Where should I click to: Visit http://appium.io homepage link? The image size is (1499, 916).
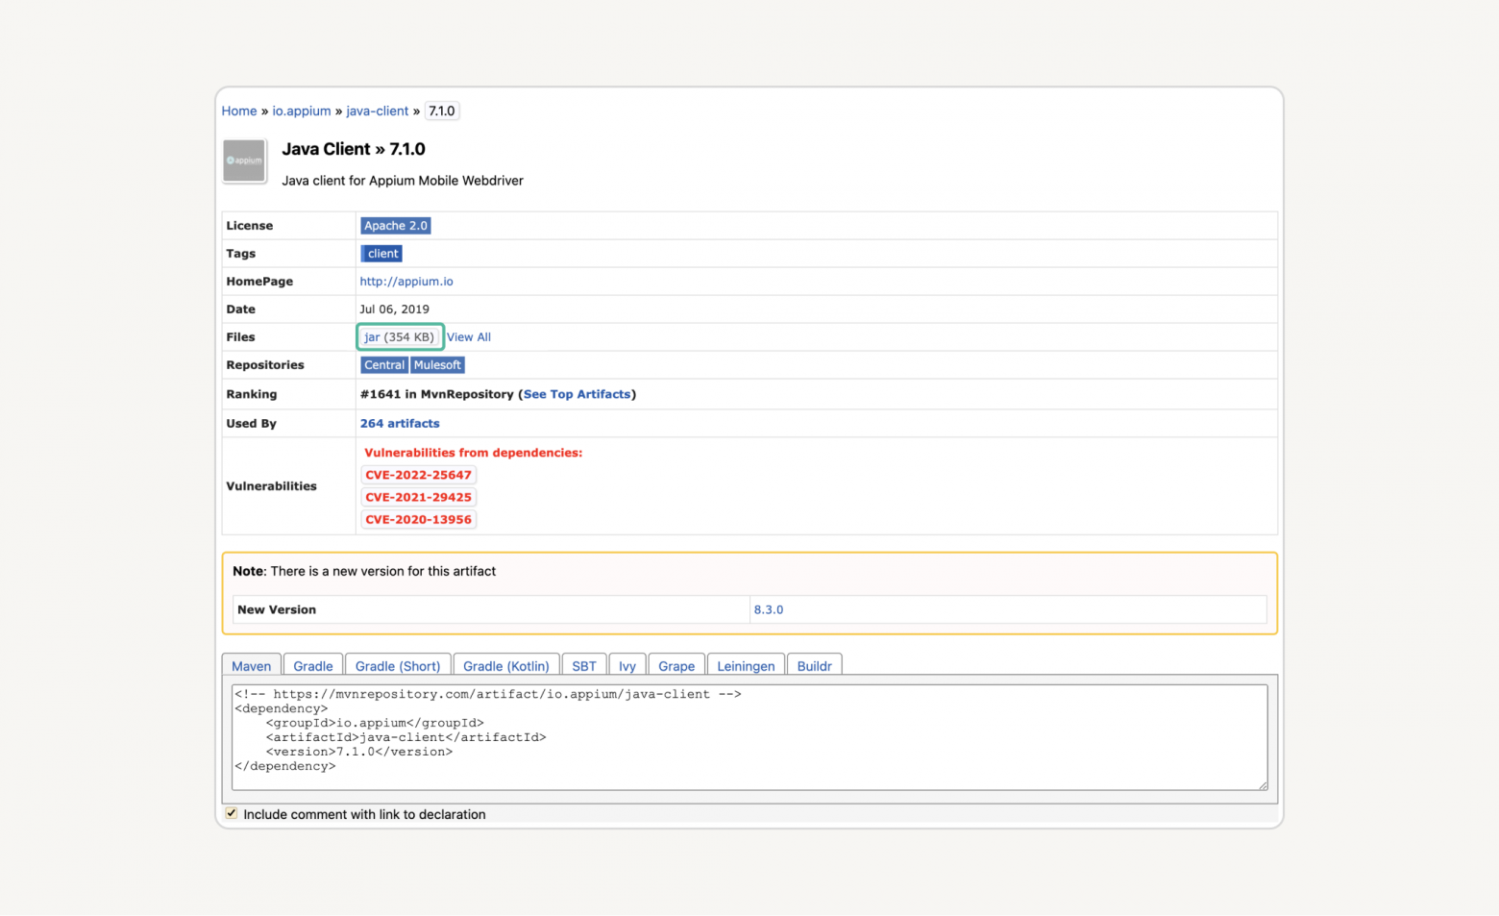tap(406, 282)
